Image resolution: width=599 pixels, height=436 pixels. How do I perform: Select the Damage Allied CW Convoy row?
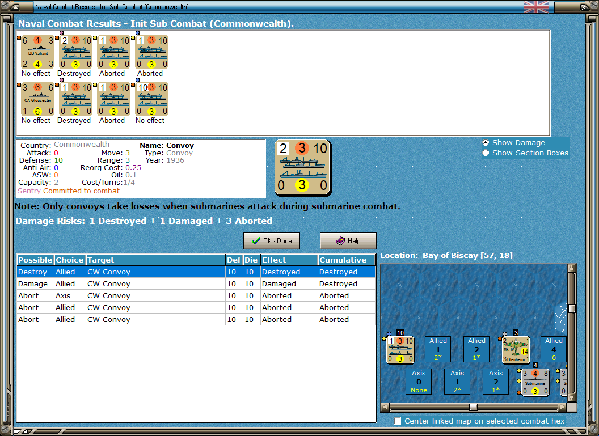click(196, 283)
